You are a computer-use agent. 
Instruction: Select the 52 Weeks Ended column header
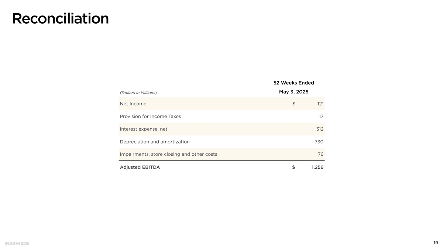pos(293,83)
